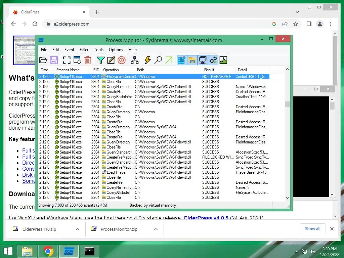The image size is (344, 258).
Task: Toggle Show Network Activity
Action: coord(203,60)
